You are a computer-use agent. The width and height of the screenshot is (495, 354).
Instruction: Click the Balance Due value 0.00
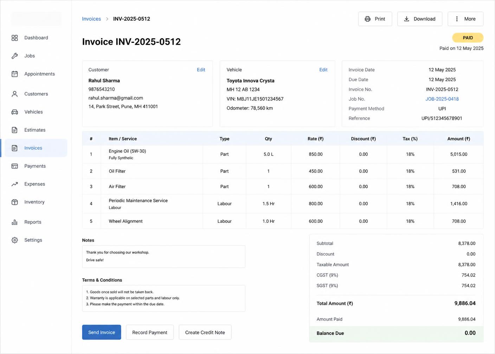(470, 333)
